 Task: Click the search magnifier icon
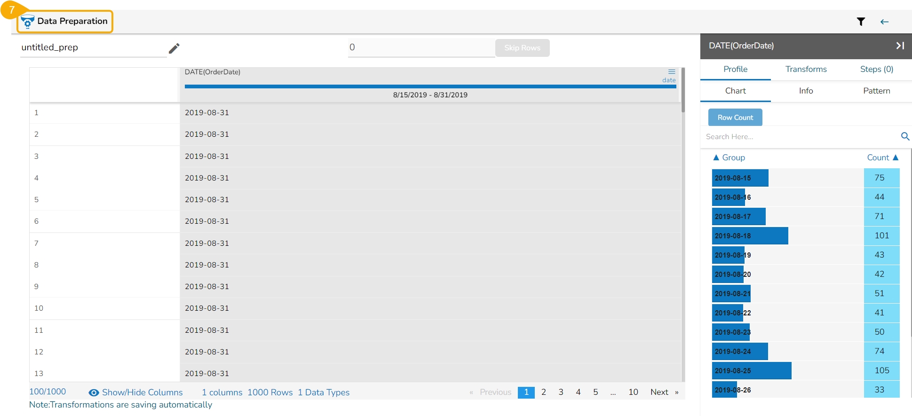905,136
